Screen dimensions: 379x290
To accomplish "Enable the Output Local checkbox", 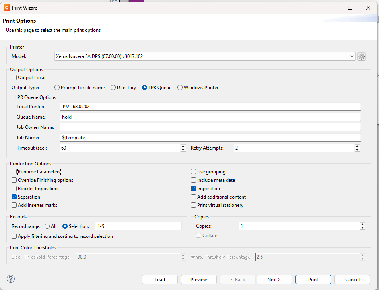I will click(14, 78).
